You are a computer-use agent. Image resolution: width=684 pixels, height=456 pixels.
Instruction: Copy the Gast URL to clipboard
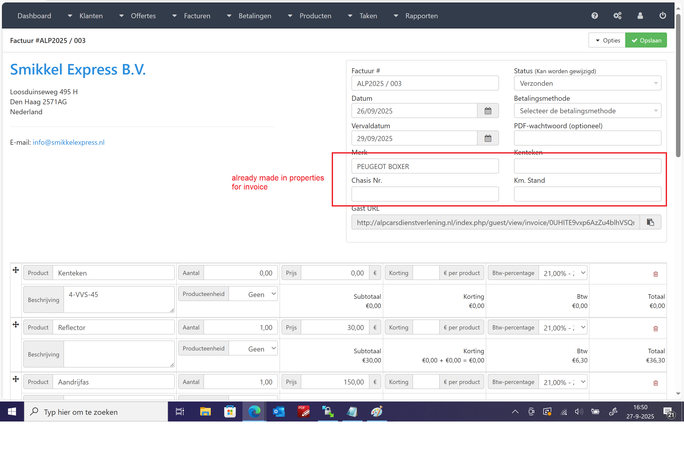tap(650, 222)
